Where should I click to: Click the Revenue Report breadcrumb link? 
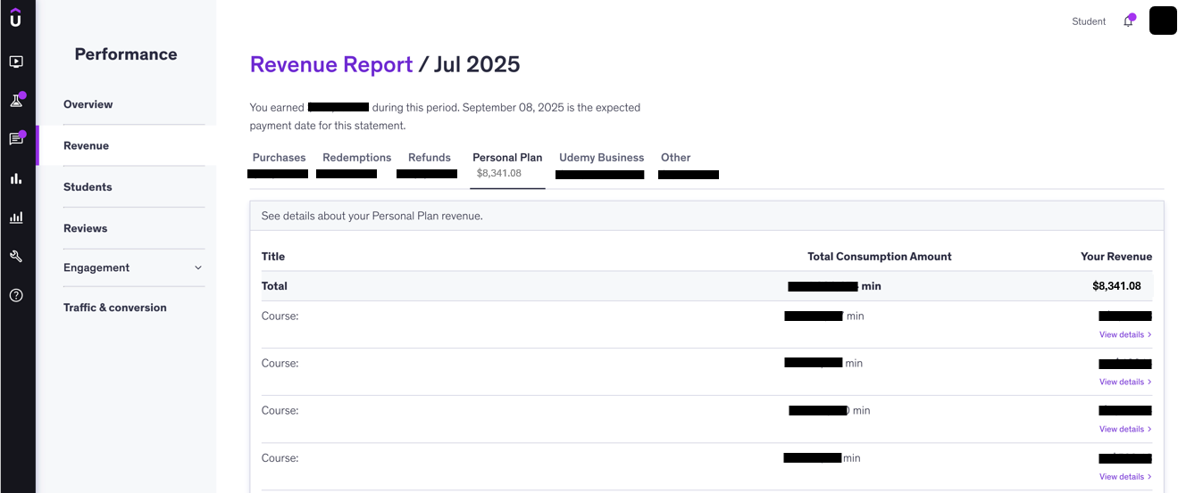pos(331,64)
